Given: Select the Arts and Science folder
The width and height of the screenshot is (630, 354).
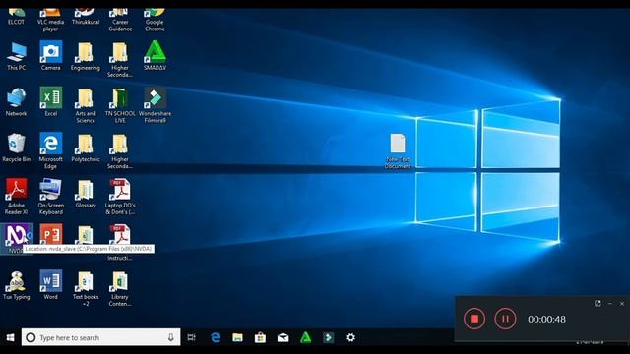Looking at the screenshot, I should pos(86,105).
